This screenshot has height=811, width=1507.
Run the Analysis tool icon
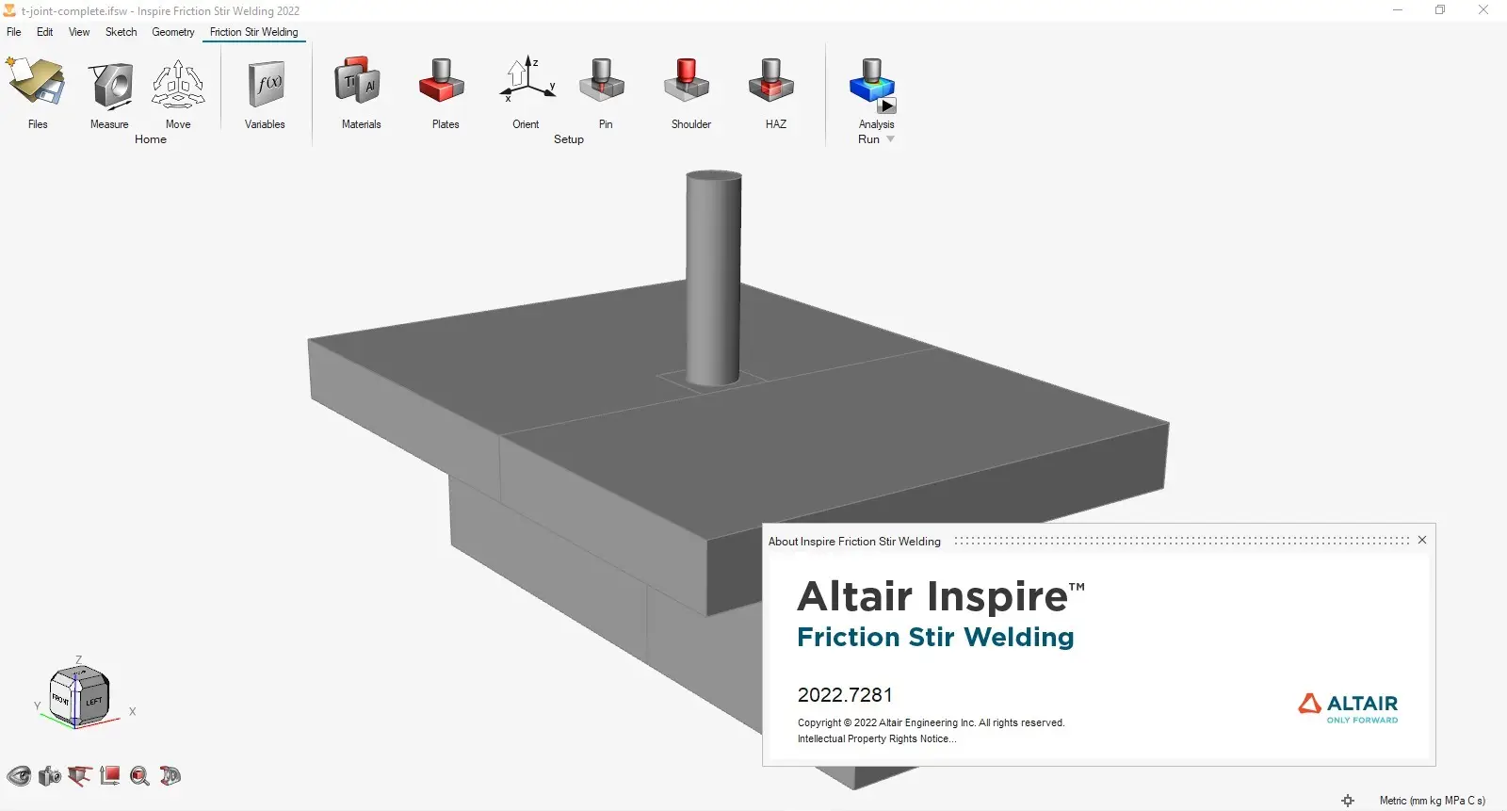pyautogui.click(x=873, y=84)
